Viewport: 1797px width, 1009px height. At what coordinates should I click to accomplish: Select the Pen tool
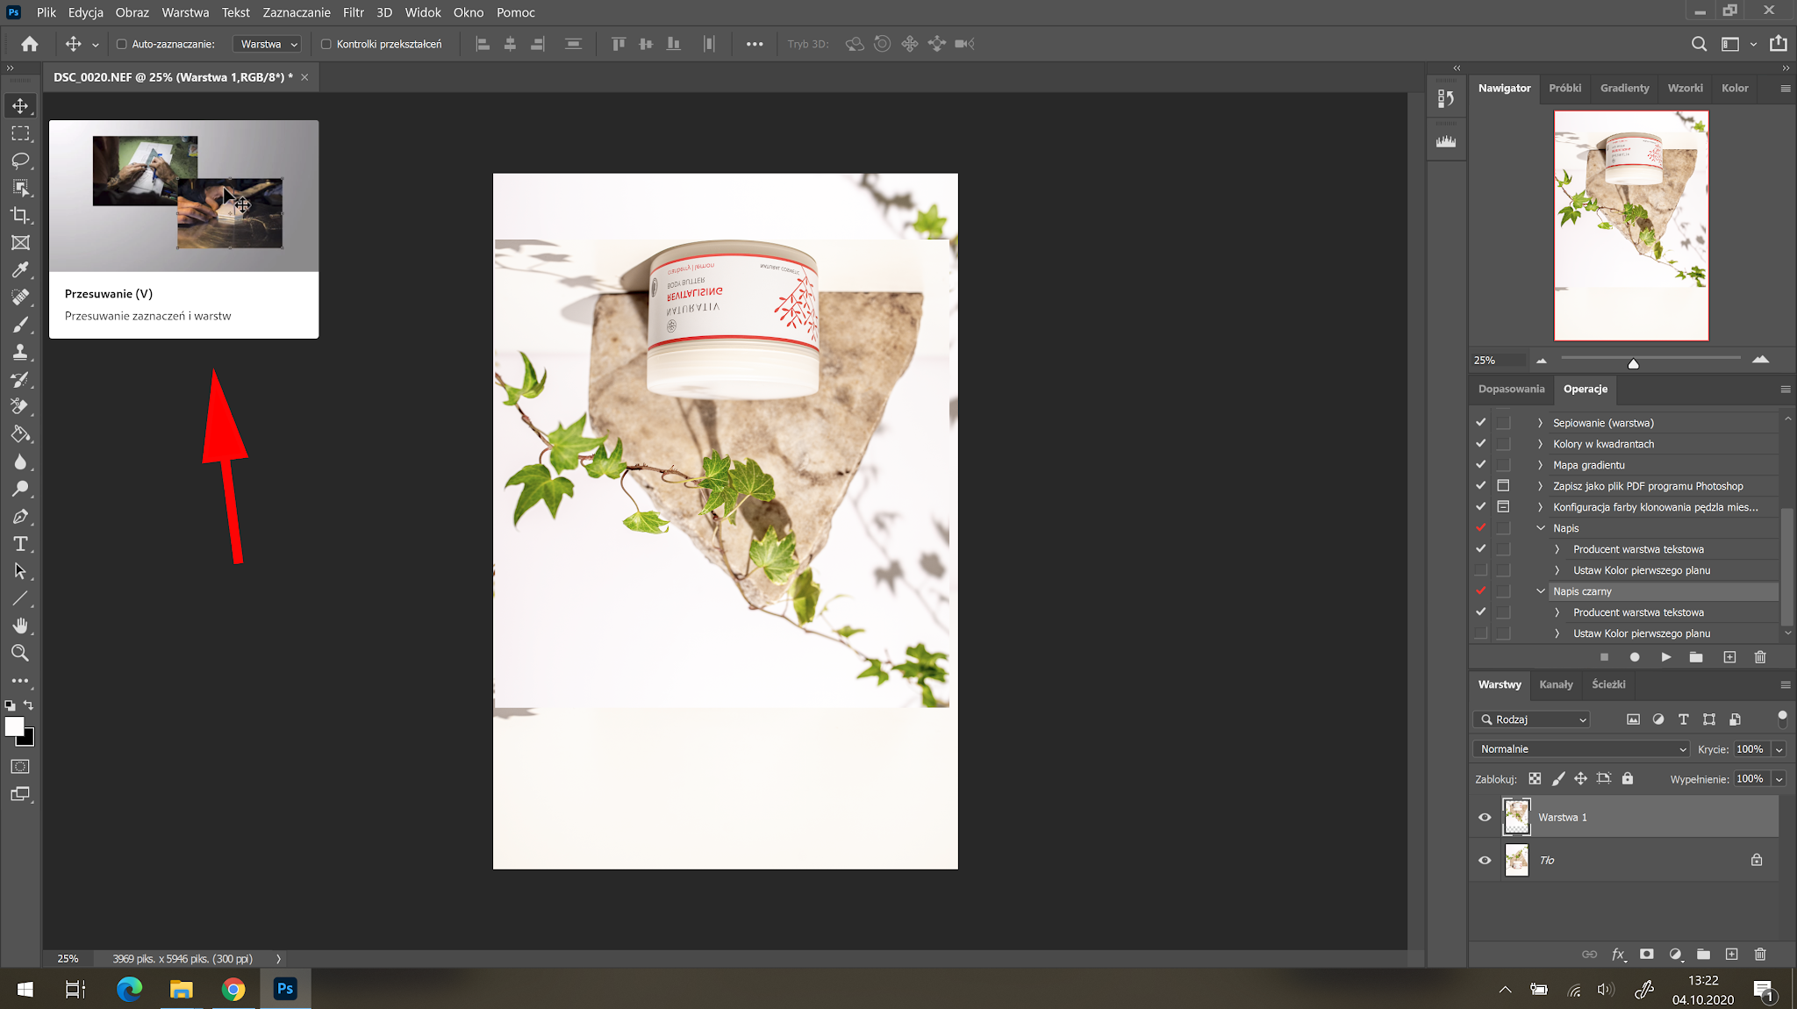pyautogui.click(x=20, y=516)
